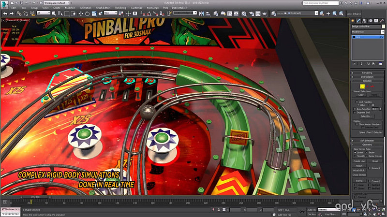Select the Select and Link tool
The width and height of the screenshot is (387, 217).
[x=19, y=14]
